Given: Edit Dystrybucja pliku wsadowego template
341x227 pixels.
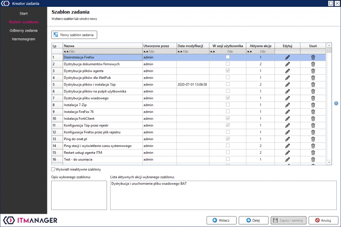Looking at the screenshot, I should coord(287,98).
